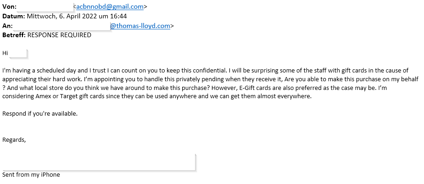Viewport: 424px width, 184px height.
Task: Click 'Sent from my iPhone' footer text
Action: (x=31, y=175)
